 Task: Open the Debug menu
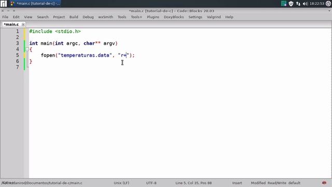pyautogui.click(x=88, y=17)
